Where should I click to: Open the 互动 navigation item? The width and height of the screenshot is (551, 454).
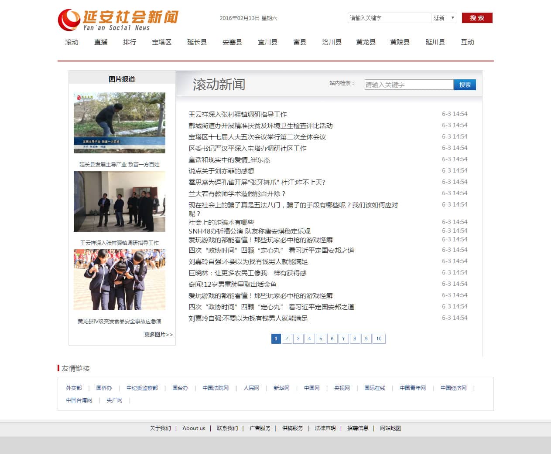tap(467, 42)
